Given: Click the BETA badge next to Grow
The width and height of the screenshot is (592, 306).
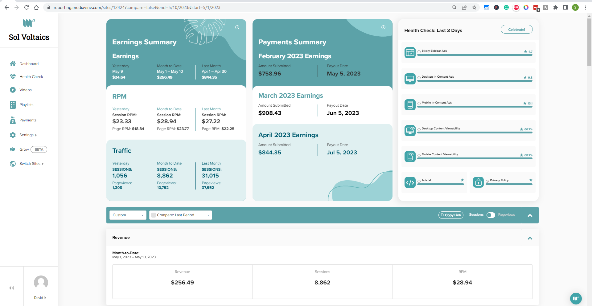Looking at the screenshot, I should tap(39, 149).
